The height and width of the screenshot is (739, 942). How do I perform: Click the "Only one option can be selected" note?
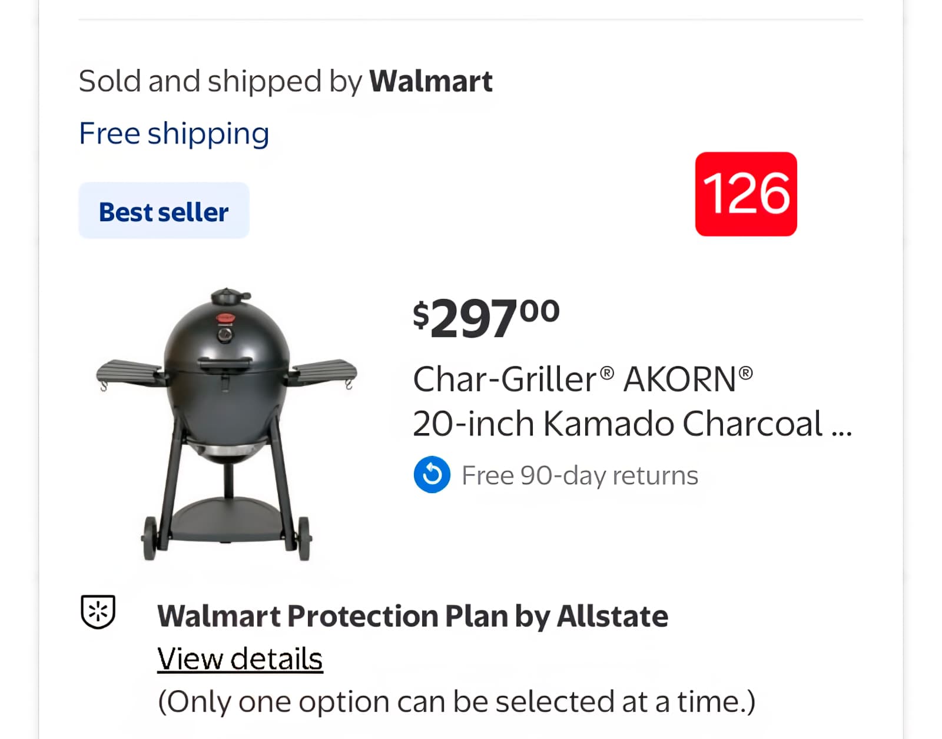(x=456, y=701)
